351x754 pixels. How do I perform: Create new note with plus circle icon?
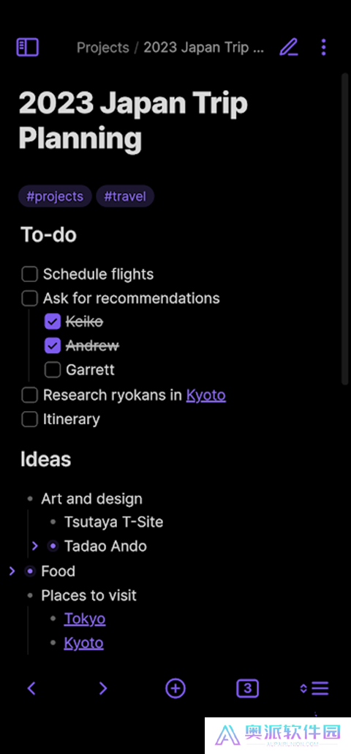pyautogui.click(x=175, y=689)
